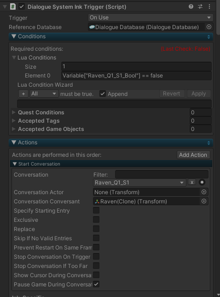Screen dimensions: 220x297
Task: Click "Actions are performed in this order:" text
Action: point(57,155)
